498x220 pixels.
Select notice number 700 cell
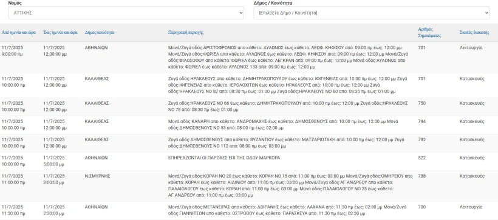pos(421,207)
